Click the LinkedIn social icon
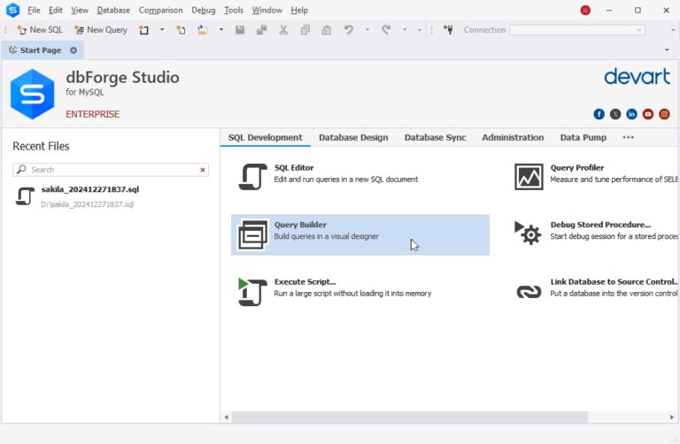 (631, 114)
